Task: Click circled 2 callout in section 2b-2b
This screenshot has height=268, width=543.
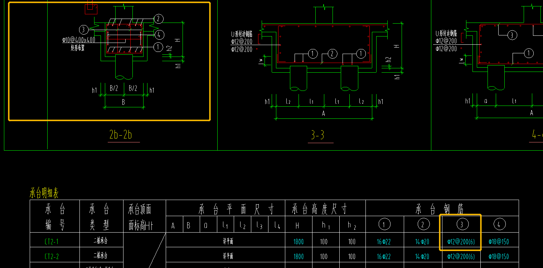Action: click(x=159, y=19)
